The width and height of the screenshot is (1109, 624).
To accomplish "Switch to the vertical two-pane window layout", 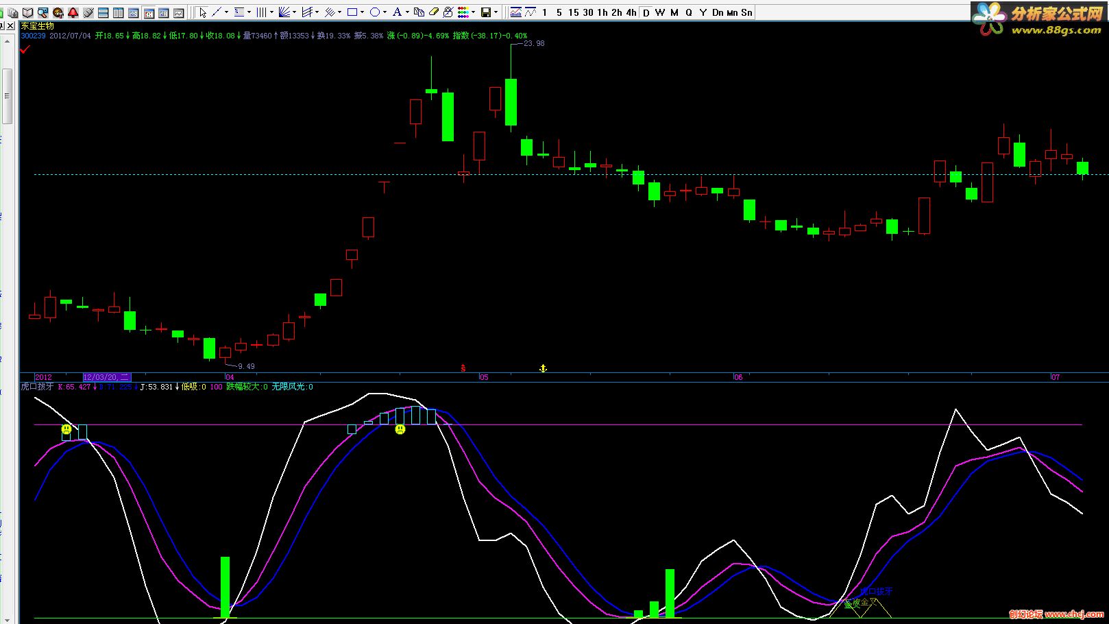I will [x=118, y=12].
